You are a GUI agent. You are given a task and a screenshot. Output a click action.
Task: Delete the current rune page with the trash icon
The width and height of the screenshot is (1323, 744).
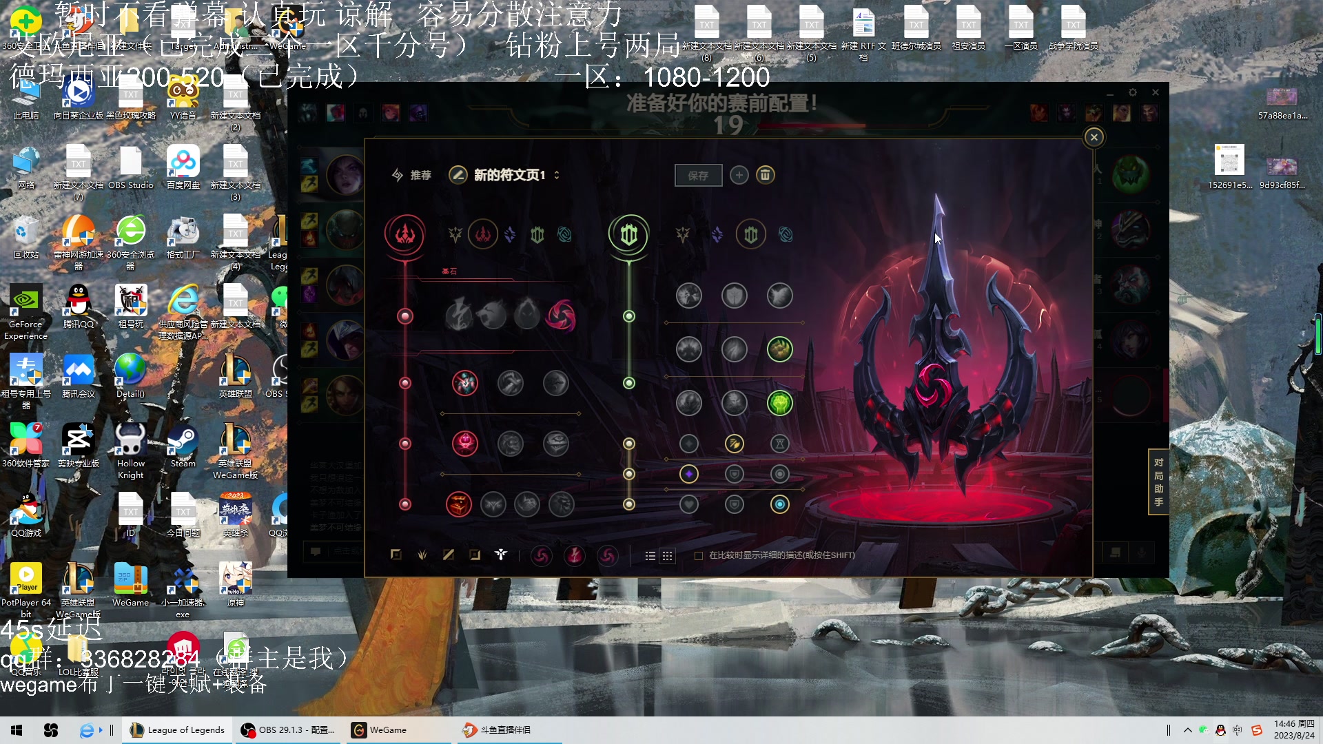765,175
